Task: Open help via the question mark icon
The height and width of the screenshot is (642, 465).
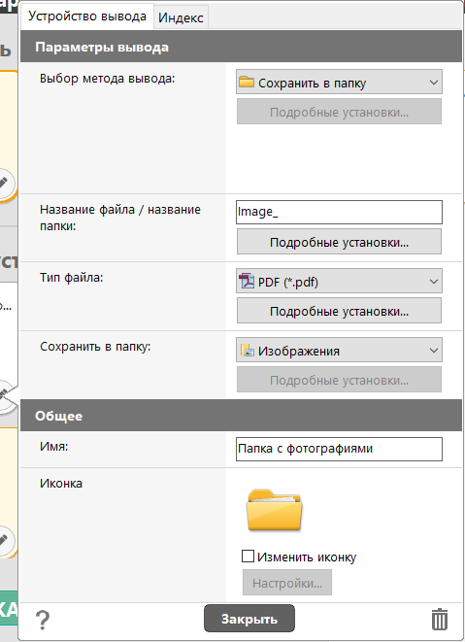Action: [43, 620]
